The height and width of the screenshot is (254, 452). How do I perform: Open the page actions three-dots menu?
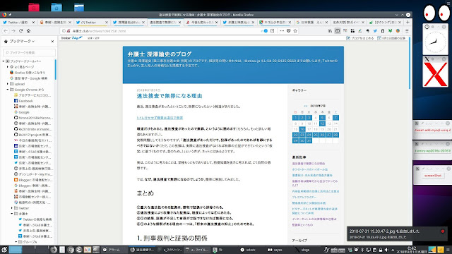(282, 31)
